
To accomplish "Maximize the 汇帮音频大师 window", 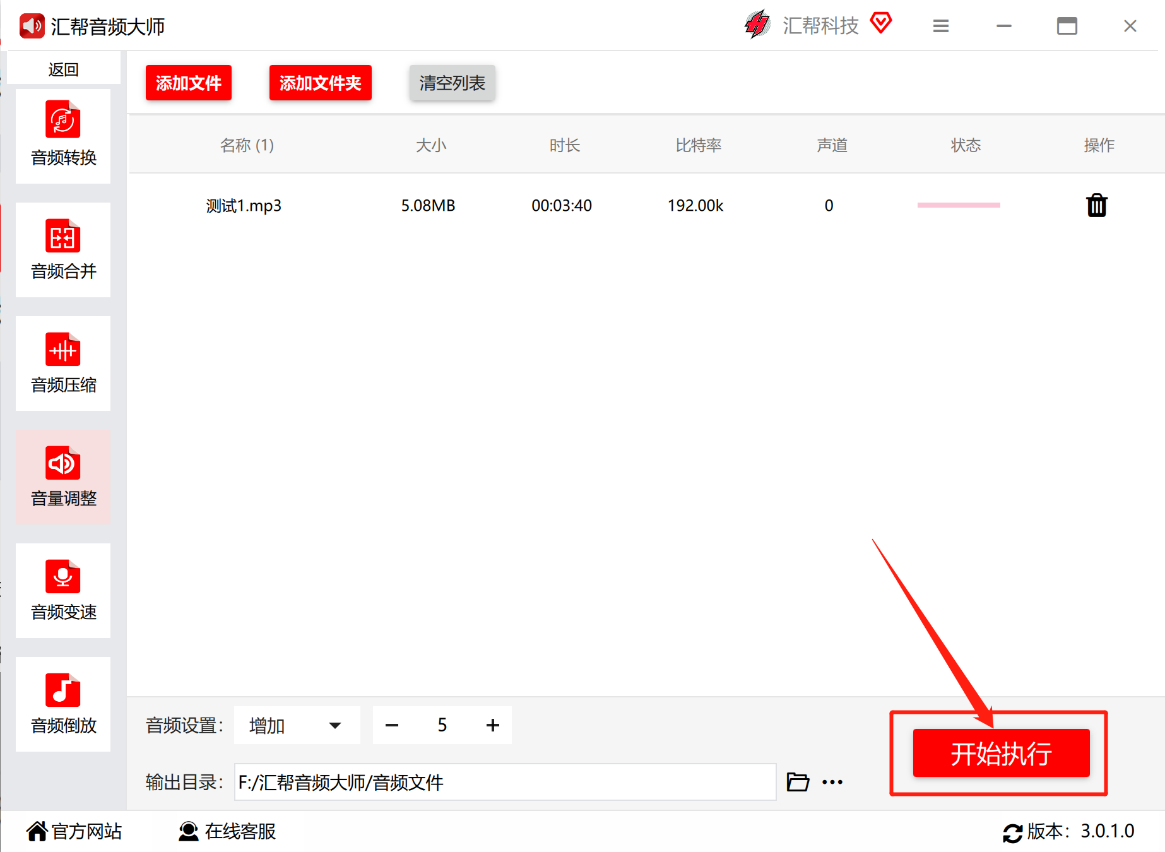I will (1067, 26).
